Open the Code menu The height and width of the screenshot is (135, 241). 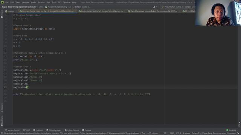tap(33, 3)
